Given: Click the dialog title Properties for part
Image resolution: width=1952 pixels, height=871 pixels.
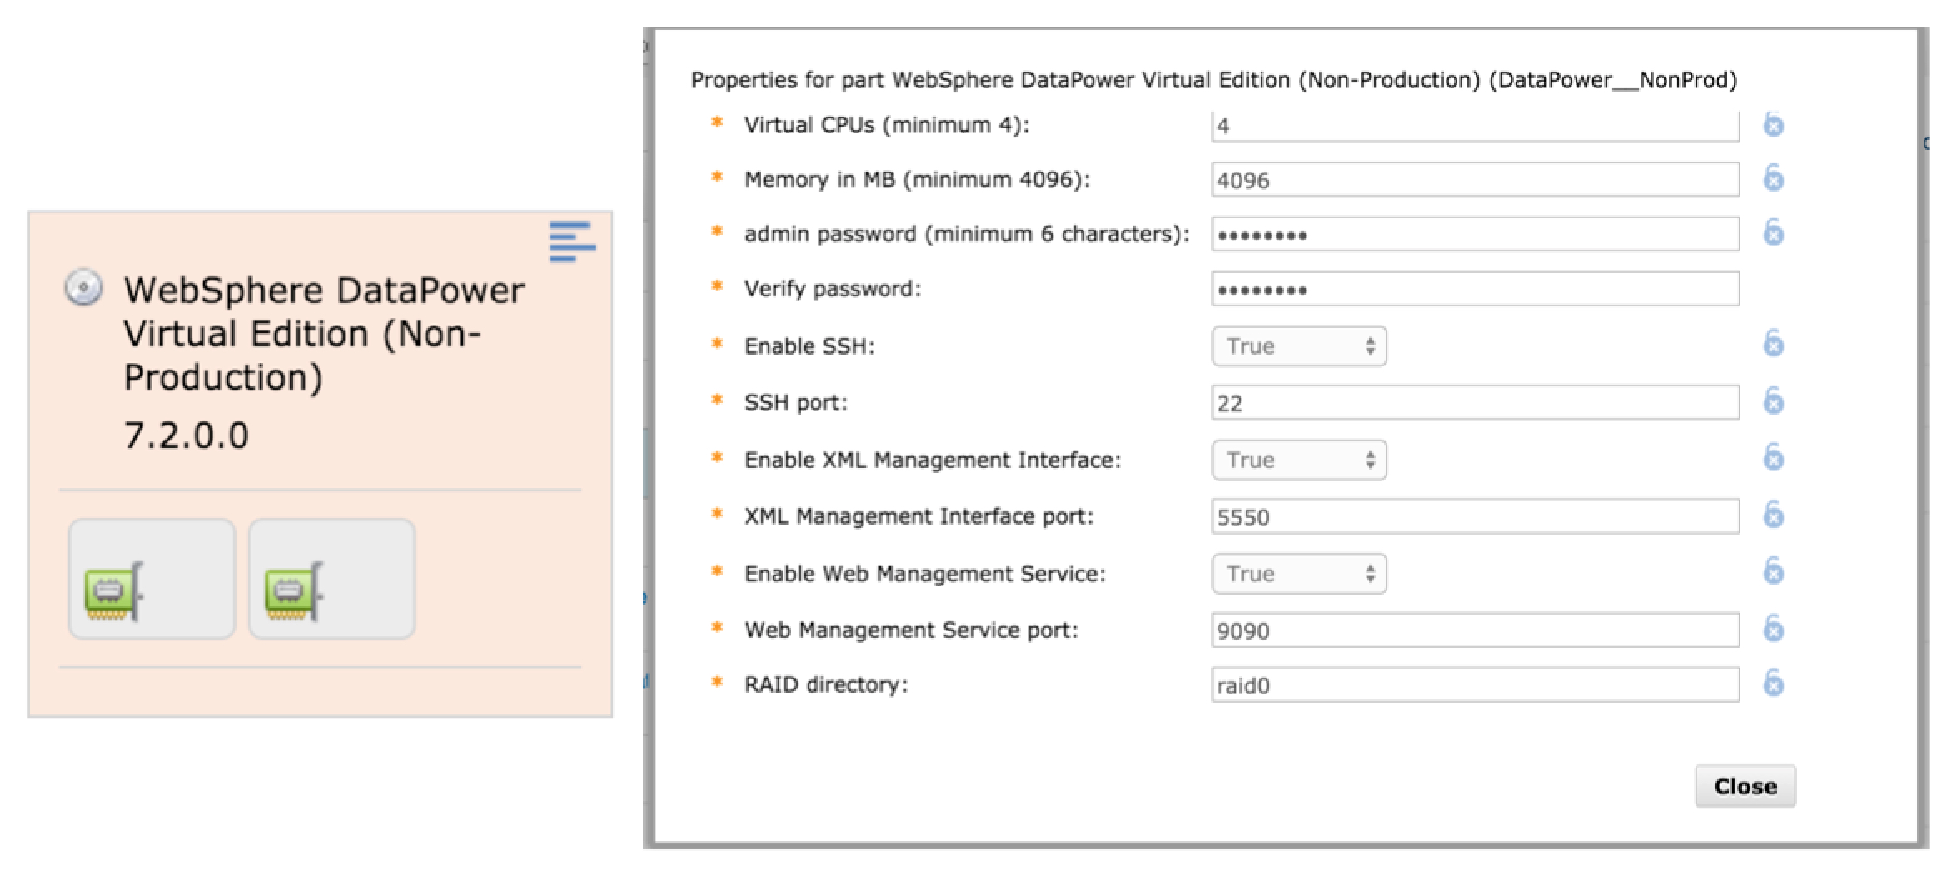Looking at the screenshot, I should click(x=1214, y=80).
